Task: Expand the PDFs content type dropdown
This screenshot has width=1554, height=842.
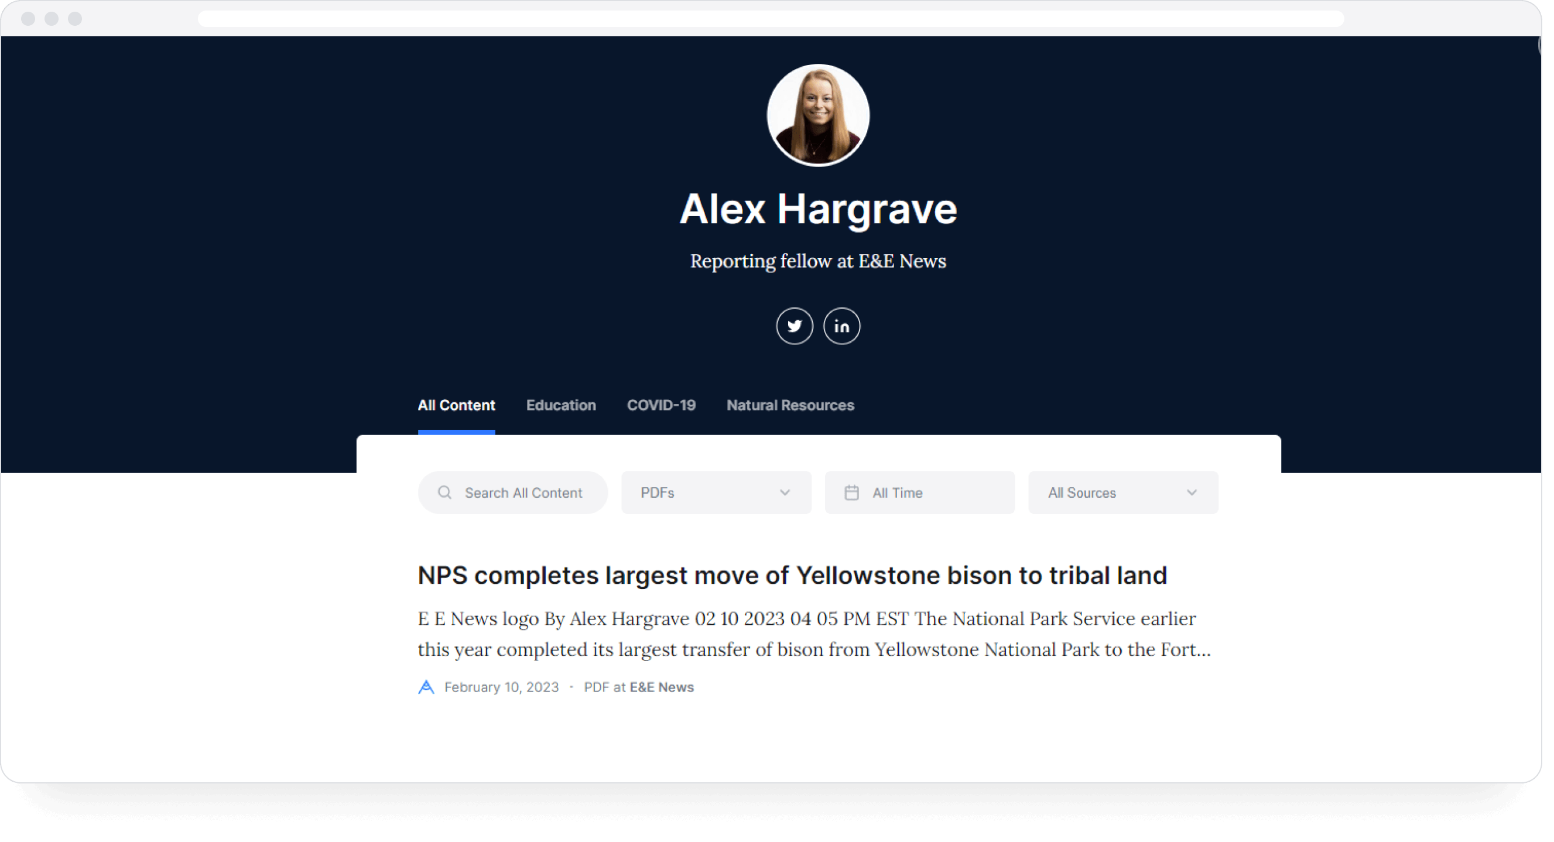Action: pyautogui.click(x=716, y=493)
